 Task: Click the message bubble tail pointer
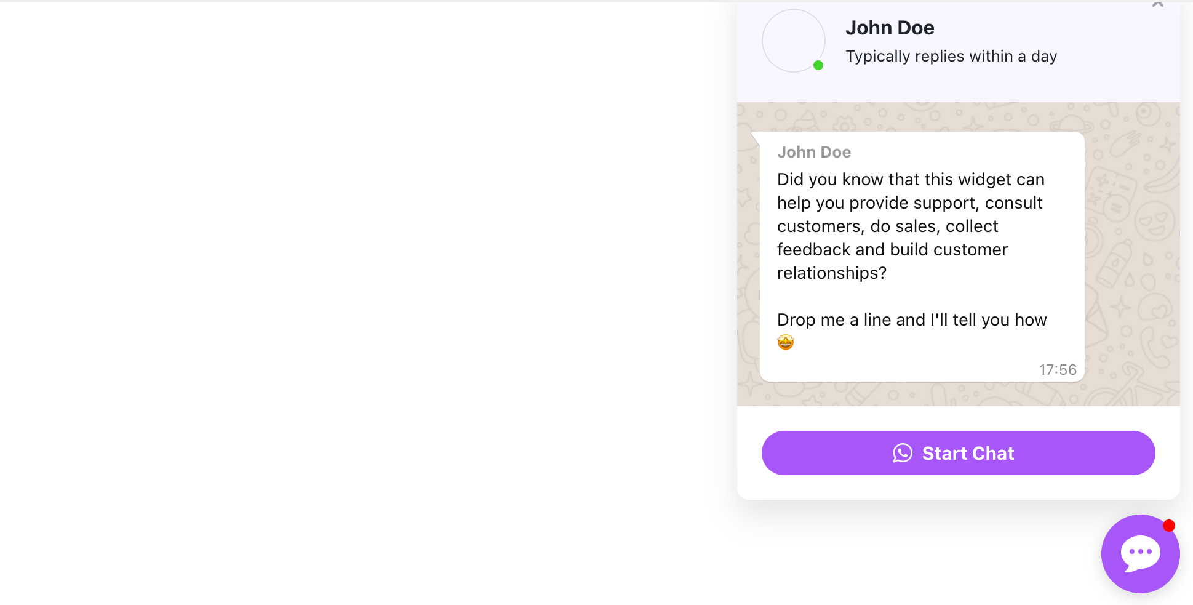[757, 138]
